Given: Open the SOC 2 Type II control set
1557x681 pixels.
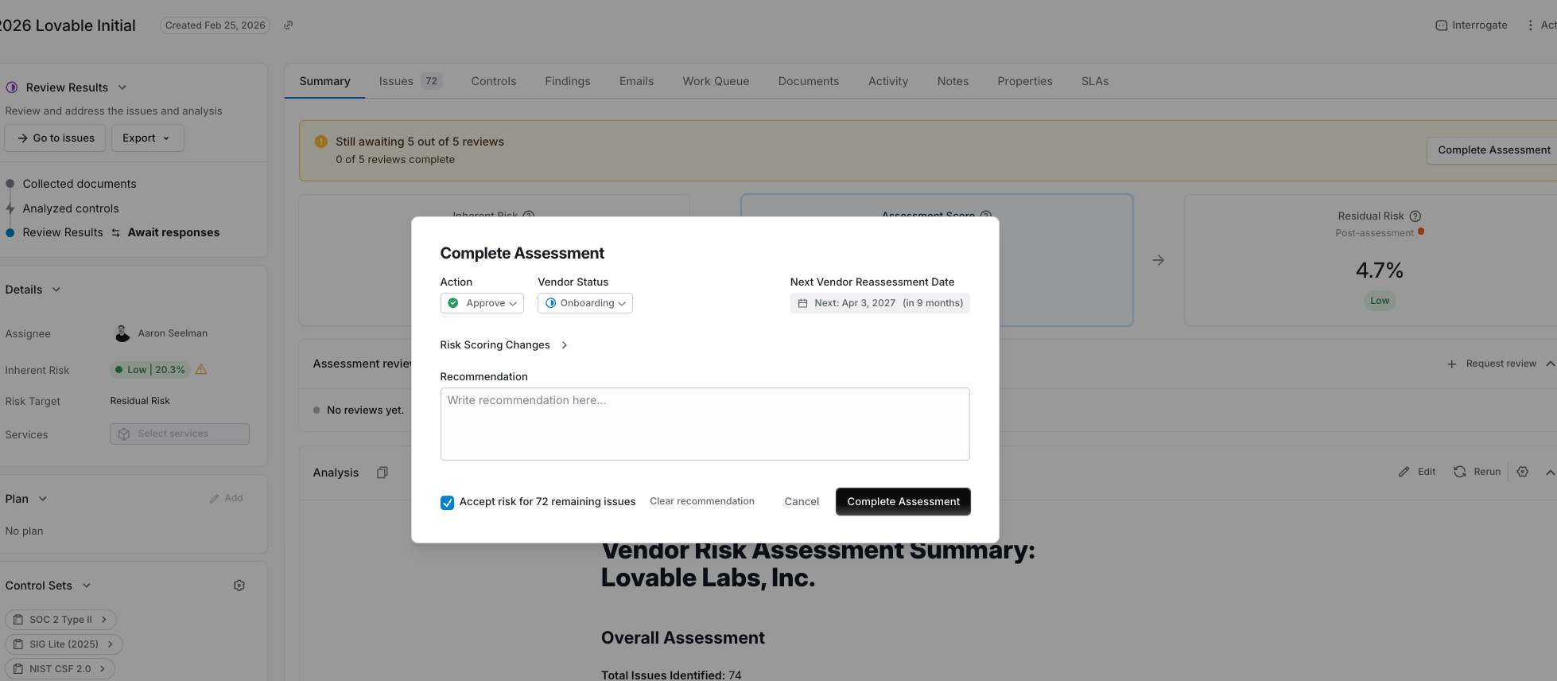Looking at the screenshot, I should pyautogui.click(x=60, y=620).
